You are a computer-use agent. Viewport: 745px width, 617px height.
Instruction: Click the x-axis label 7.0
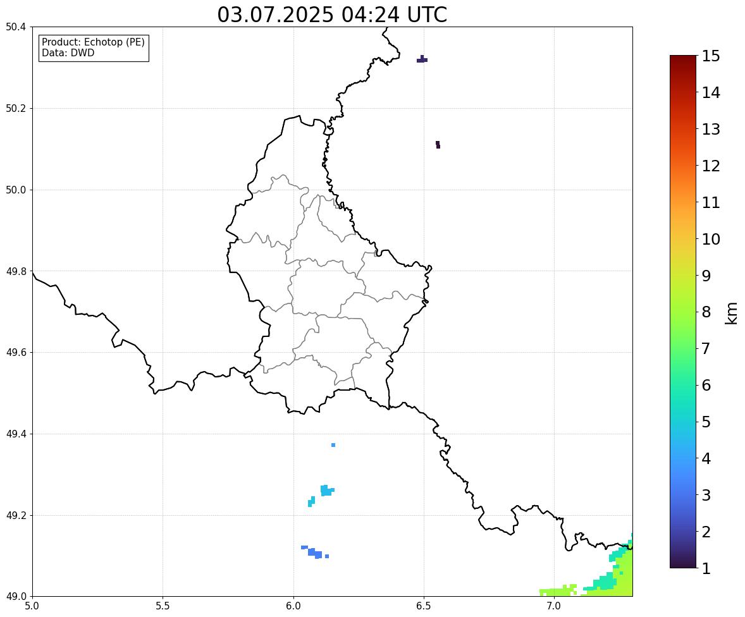(554, 606)
